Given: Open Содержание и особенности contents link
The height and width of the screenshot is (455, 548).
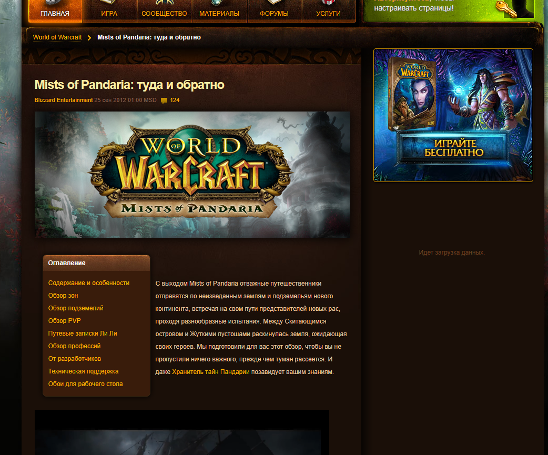Looking at the screenshot, I should point(89,283).
